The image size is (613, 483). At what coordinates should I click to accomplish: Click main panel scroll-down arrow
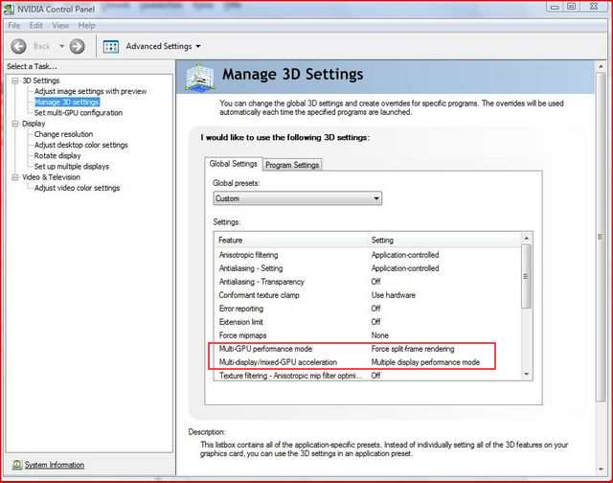click(602, 470)
